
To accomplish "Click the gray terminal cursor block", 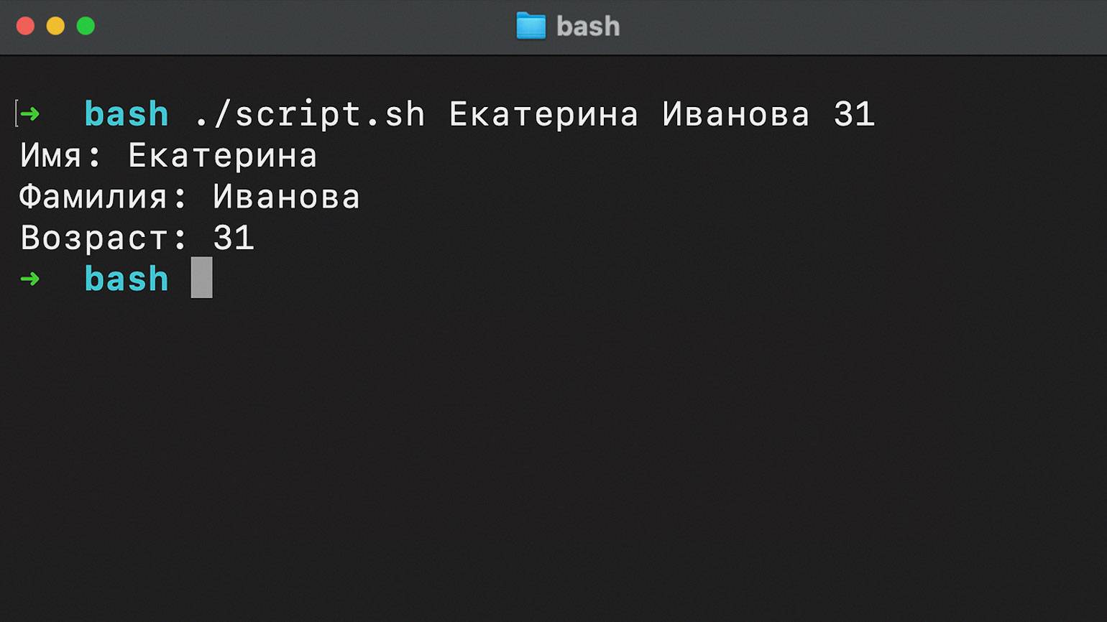I will [201, 277].
